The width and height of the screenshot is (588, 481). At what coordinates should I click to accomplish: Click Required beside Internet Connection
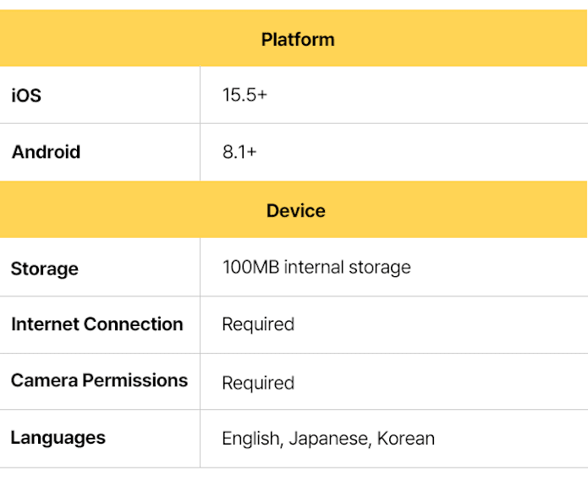(258, 324)
